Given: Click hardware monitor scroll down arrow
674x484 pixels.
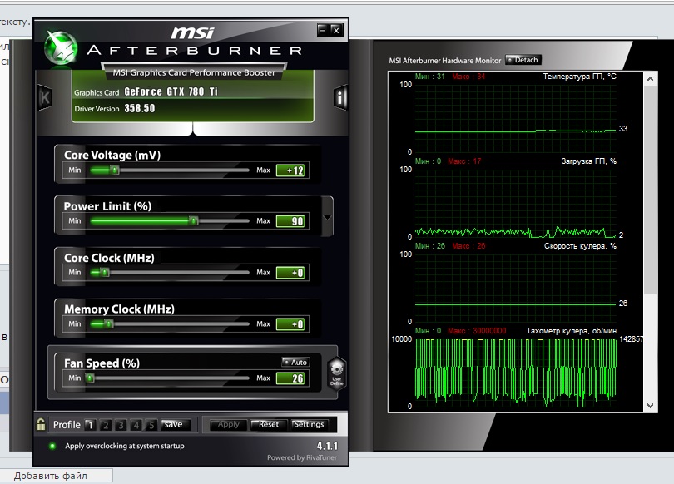Looking at the screenshot, I should pyautogui.click(x=650, y=405).
